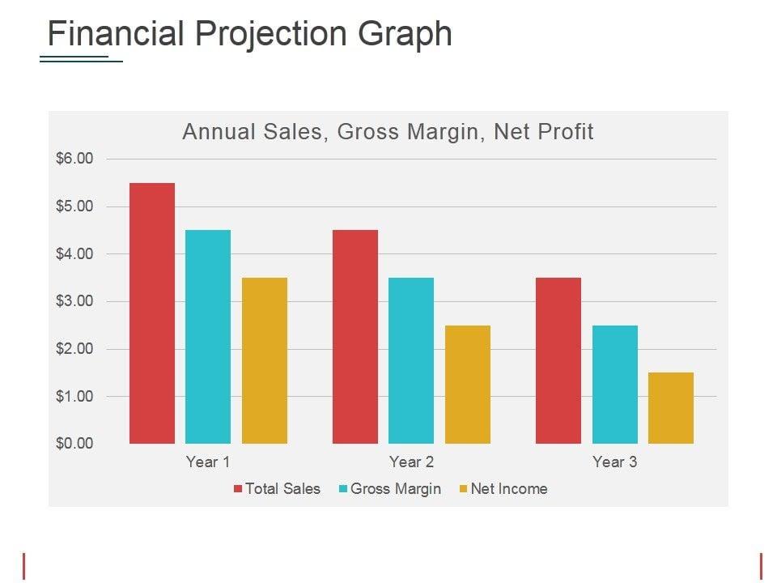Click the "Year 3" axis label
777x583 pixels.
(x=615, y=462)
